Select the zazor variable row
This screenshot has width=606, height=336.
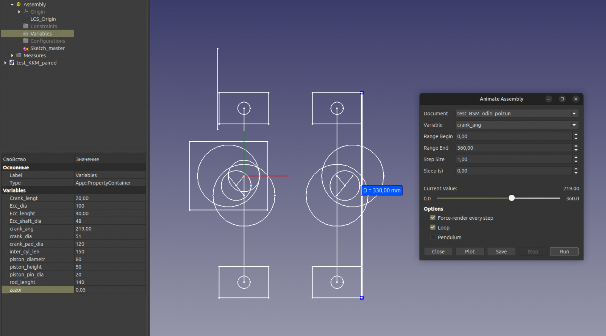click(38, 290)
